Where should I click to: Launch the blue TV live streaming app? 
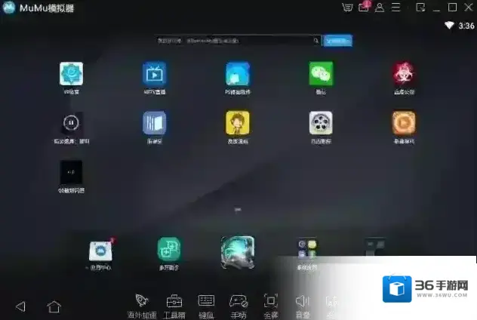coord(155,74)
